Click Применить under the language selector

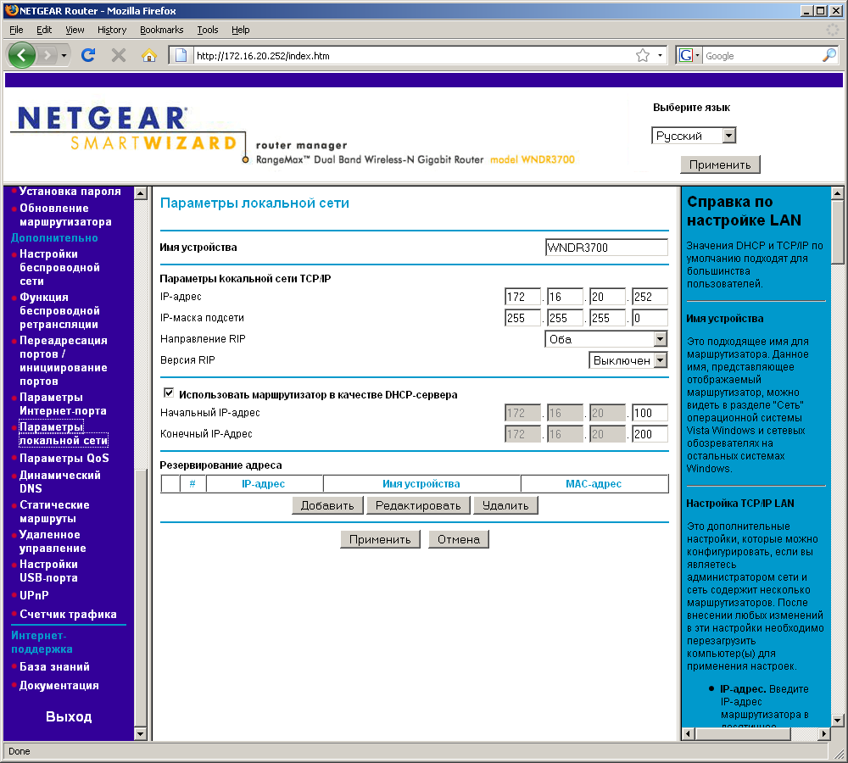(720, 165)
